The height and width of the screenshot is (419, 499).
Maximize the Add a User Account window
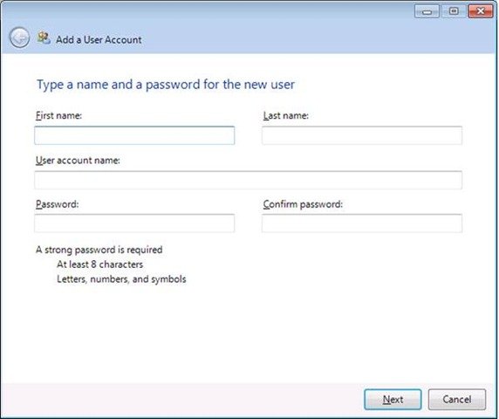tap(454, 11)
